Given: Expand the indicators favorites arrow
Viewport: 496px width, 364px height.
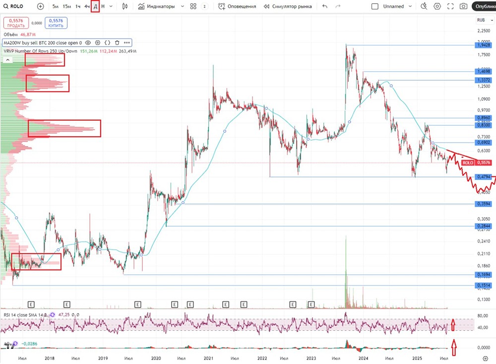Looking at the screenshot, I should pos(183,6).
